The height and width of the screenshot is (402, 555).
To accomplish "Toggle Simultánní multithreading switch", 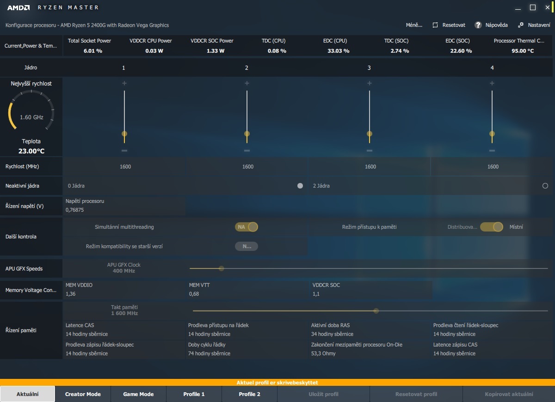I will 247,227.
